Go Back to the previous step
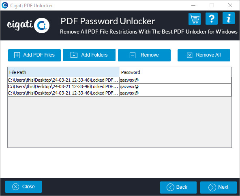240x196 pixels. (x=178, y=187)
